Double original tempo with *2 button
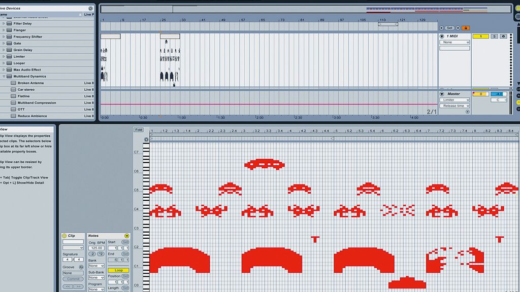 click(101, 254)
